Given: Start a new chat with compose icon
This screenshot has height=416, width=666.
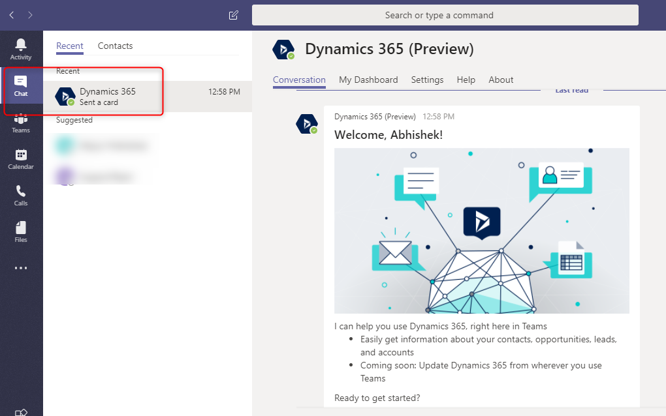Looking at the screenshot, I should [x=234, y=15].
